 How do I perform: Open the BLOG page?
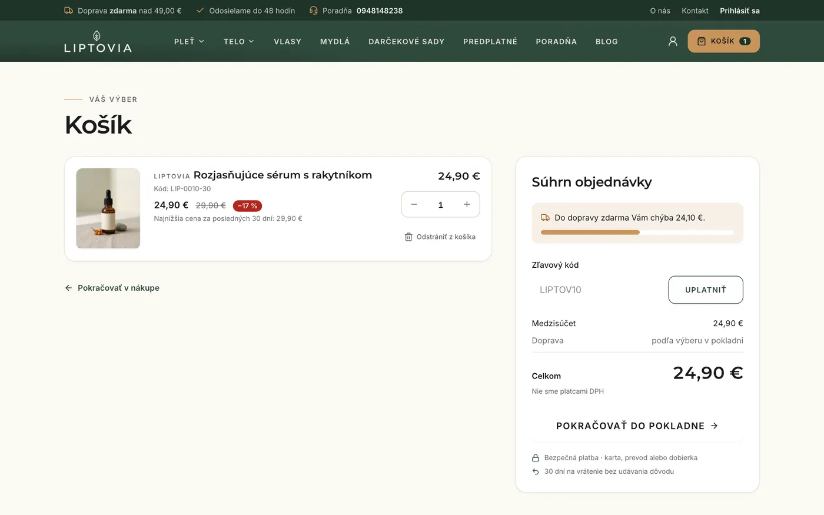[x=607, y=41]
